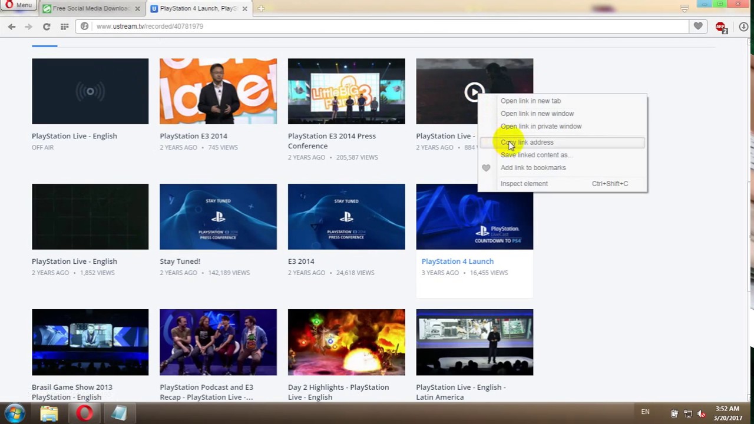Expand the tab menu dropdown at top right
This screenshot has height=424, width=754.
click(x=684, y=8)
